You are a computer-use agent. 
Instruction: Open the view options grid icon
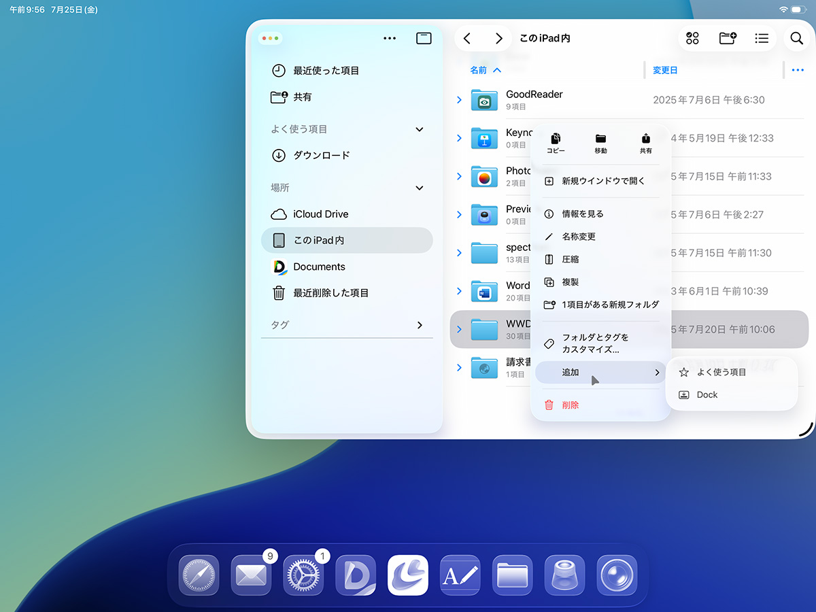pos(693,39)
